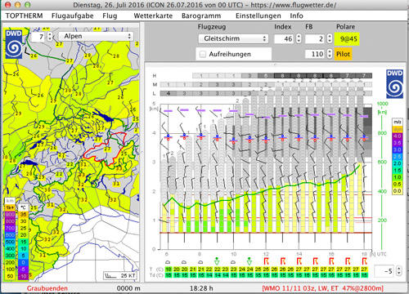409x294 pixels.
Task: Open the Barogramm menu
Action: click(x=201, y=16)
